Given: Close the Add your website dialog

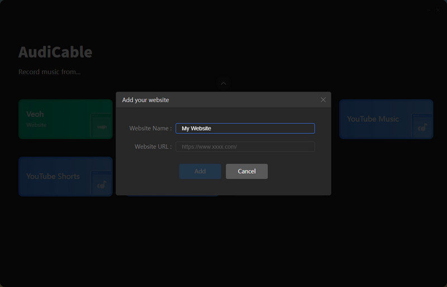Looking at the screenshot, I should 323,100.
